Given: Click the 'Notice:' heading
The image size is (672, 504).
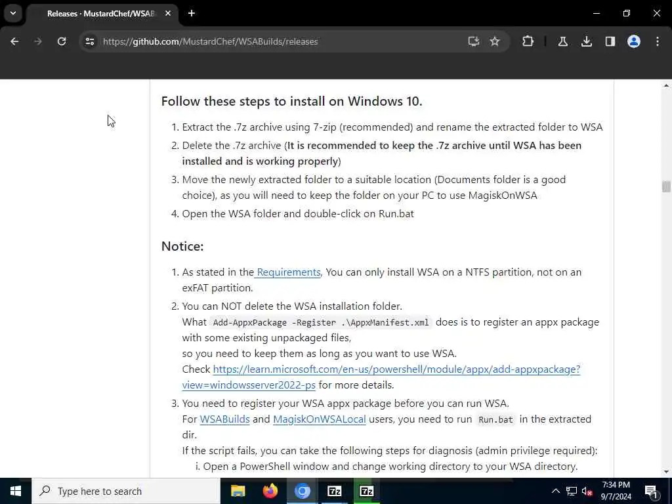Looking at the screenshot, I should click(x=182, y=246).
